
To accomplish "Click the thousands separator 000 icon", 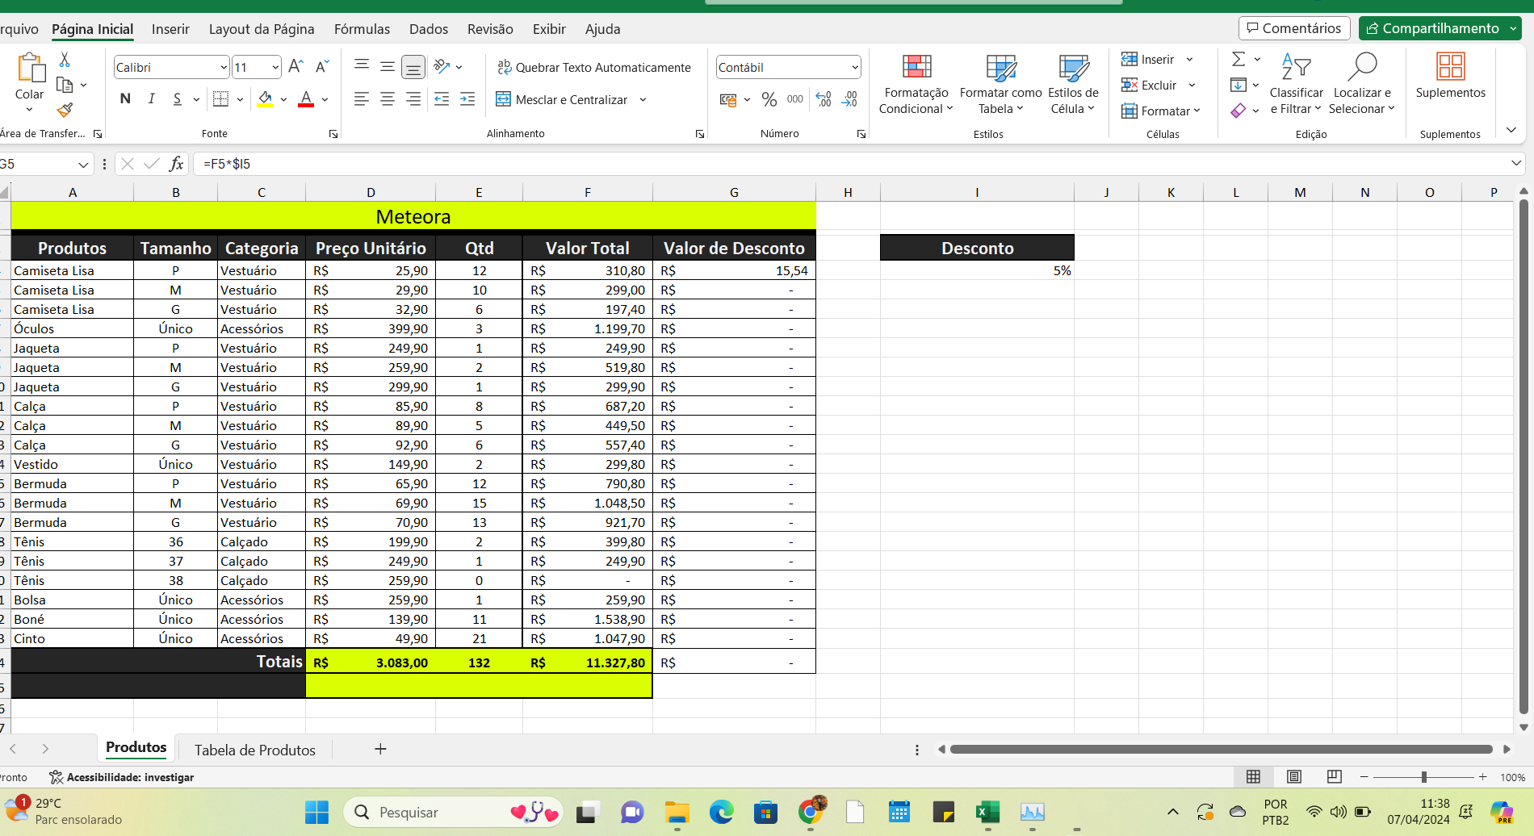I will (x=795, y=99).
